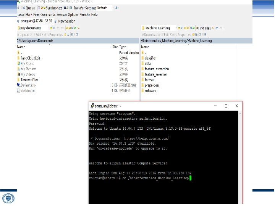
Task: Click Download in the remote panel toolbar
Action: pos(149,34)
